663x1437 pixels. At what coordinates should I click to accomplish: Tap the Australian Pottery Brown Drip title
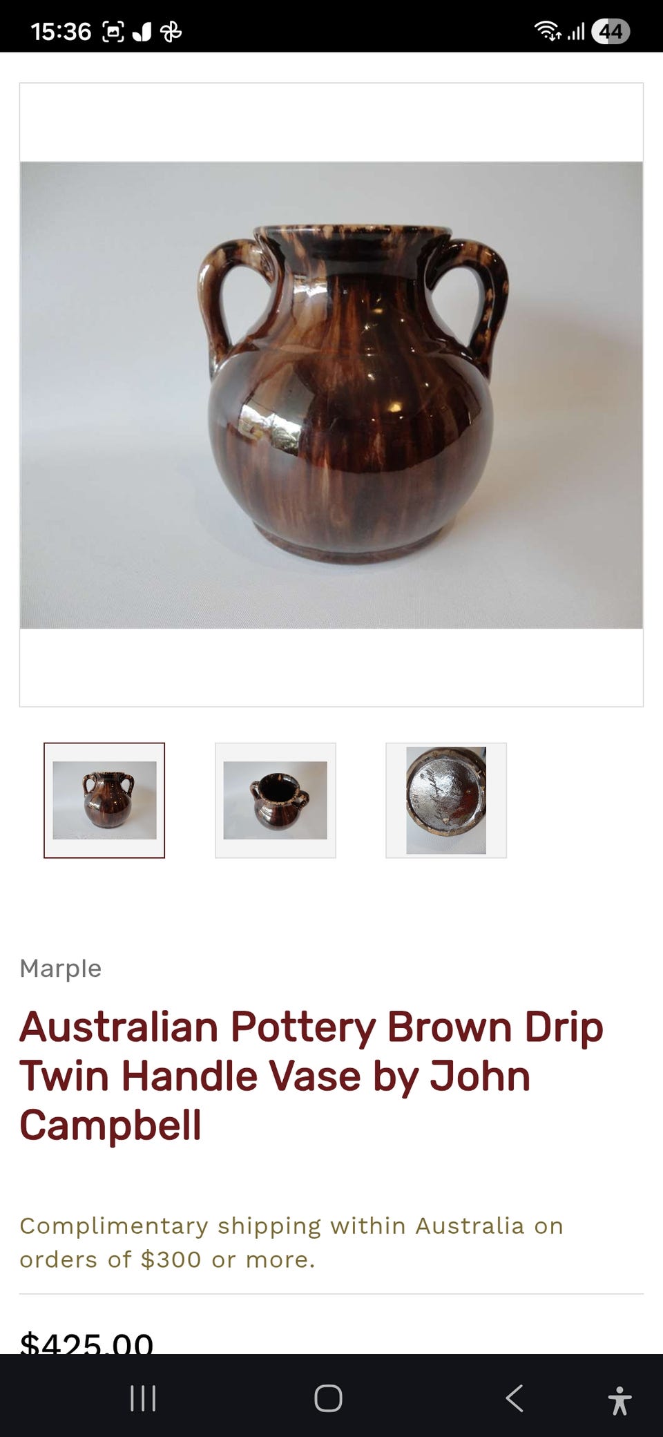pyautogui.click(x=311, y=1076)
